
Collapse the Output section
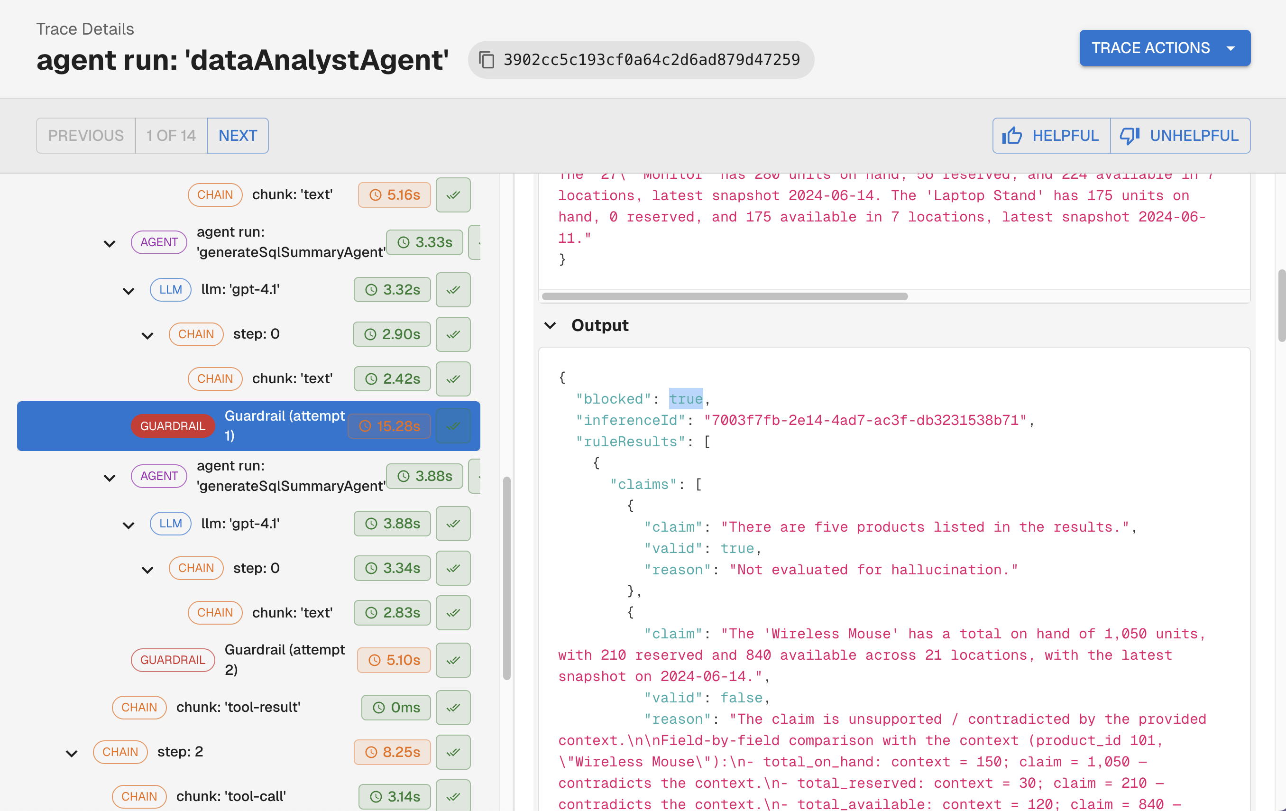pyautogui.click(x=550, y=325)
